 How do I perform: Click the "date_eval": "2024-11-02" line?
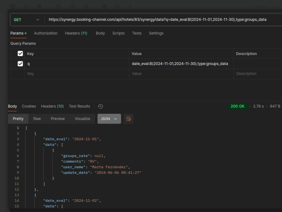click(72, 201)
